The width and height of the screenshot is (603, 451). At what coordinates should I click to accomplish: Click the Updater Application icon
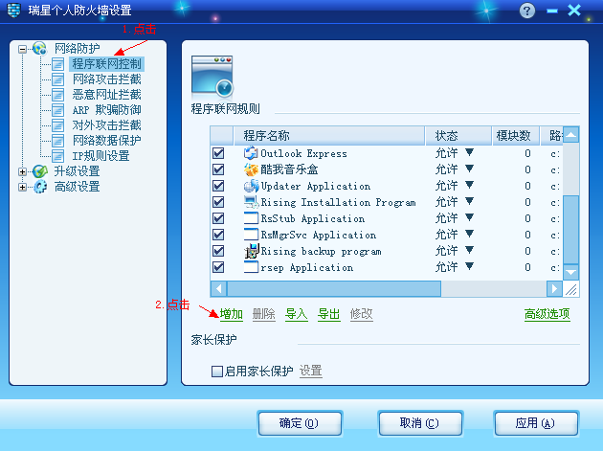[251, 186]
